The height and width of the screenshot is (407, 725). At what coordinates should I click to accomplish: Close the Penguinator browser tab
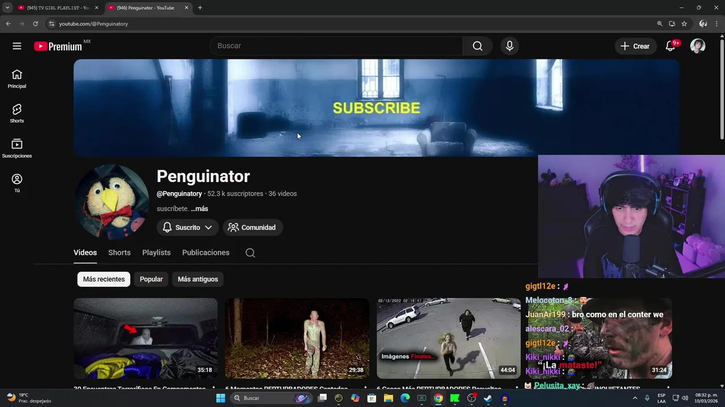click(x=186, y=8)
